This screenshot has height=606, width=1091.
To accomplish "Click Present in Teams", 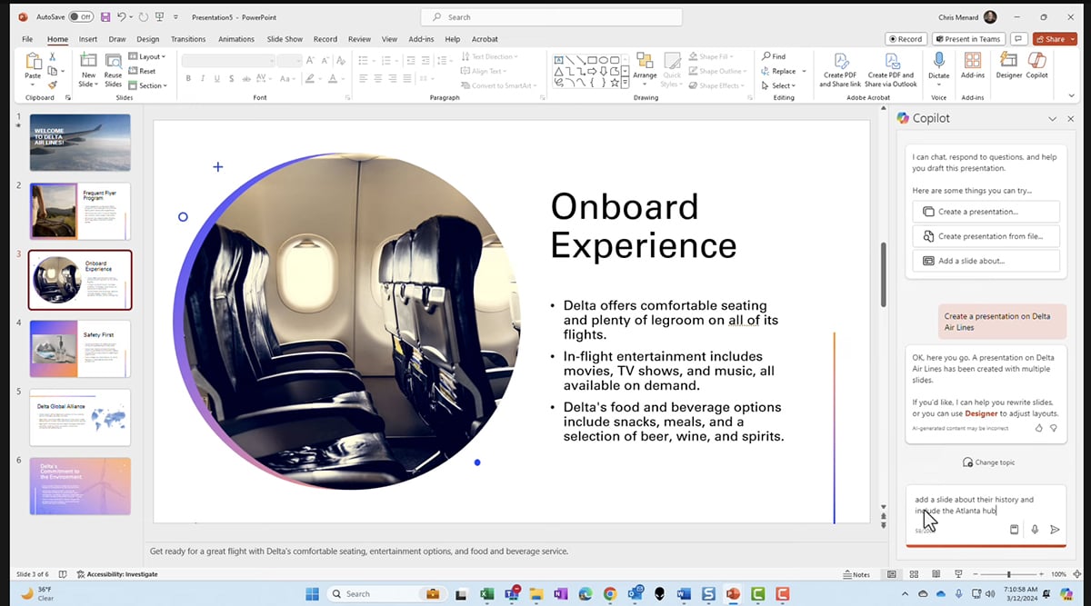I will [966, 38].
